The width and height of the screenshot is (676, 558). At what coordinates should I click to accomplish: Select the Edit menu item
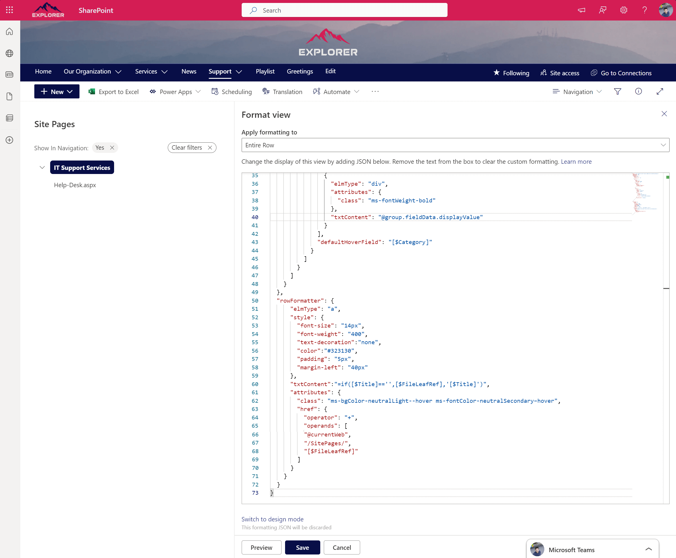click(331, 71)
